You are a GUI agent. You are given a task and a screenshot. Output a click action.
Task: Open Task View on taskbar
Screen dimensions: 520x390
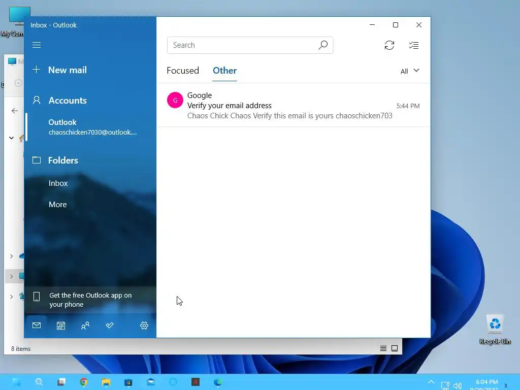[x=61, y=382]
